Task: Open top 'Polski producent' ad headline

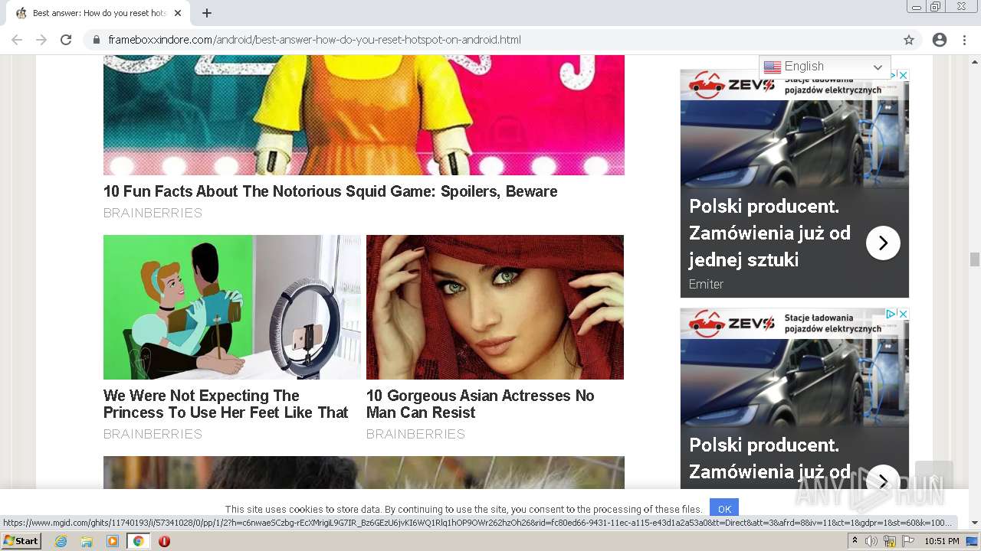Action: click(x=769, y=233)
